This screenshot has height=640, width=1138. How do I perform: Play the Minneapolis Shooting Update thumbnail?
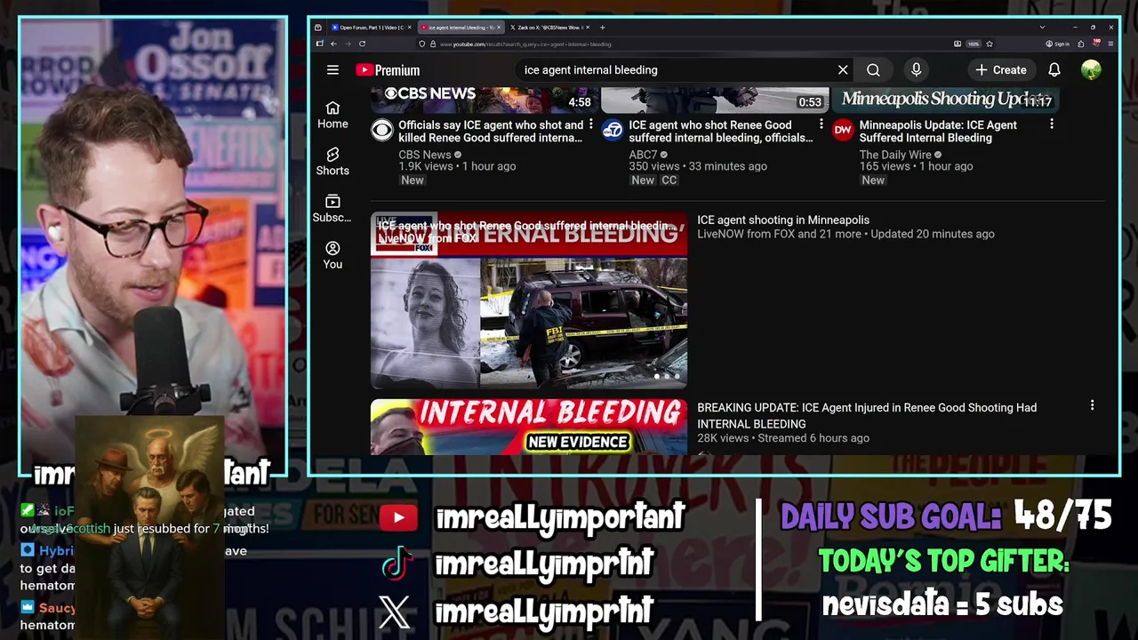pyautogui.click(x=945, y=100)
